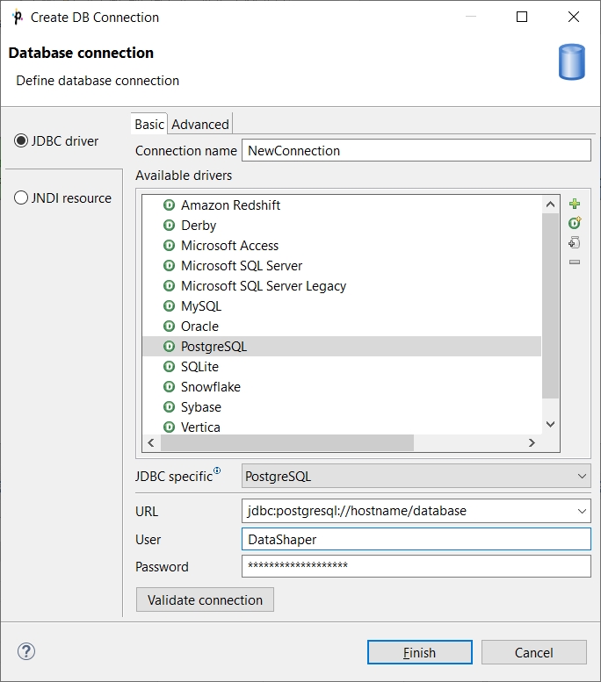Select the JDBC driver radio button

[x=21, y=141]
